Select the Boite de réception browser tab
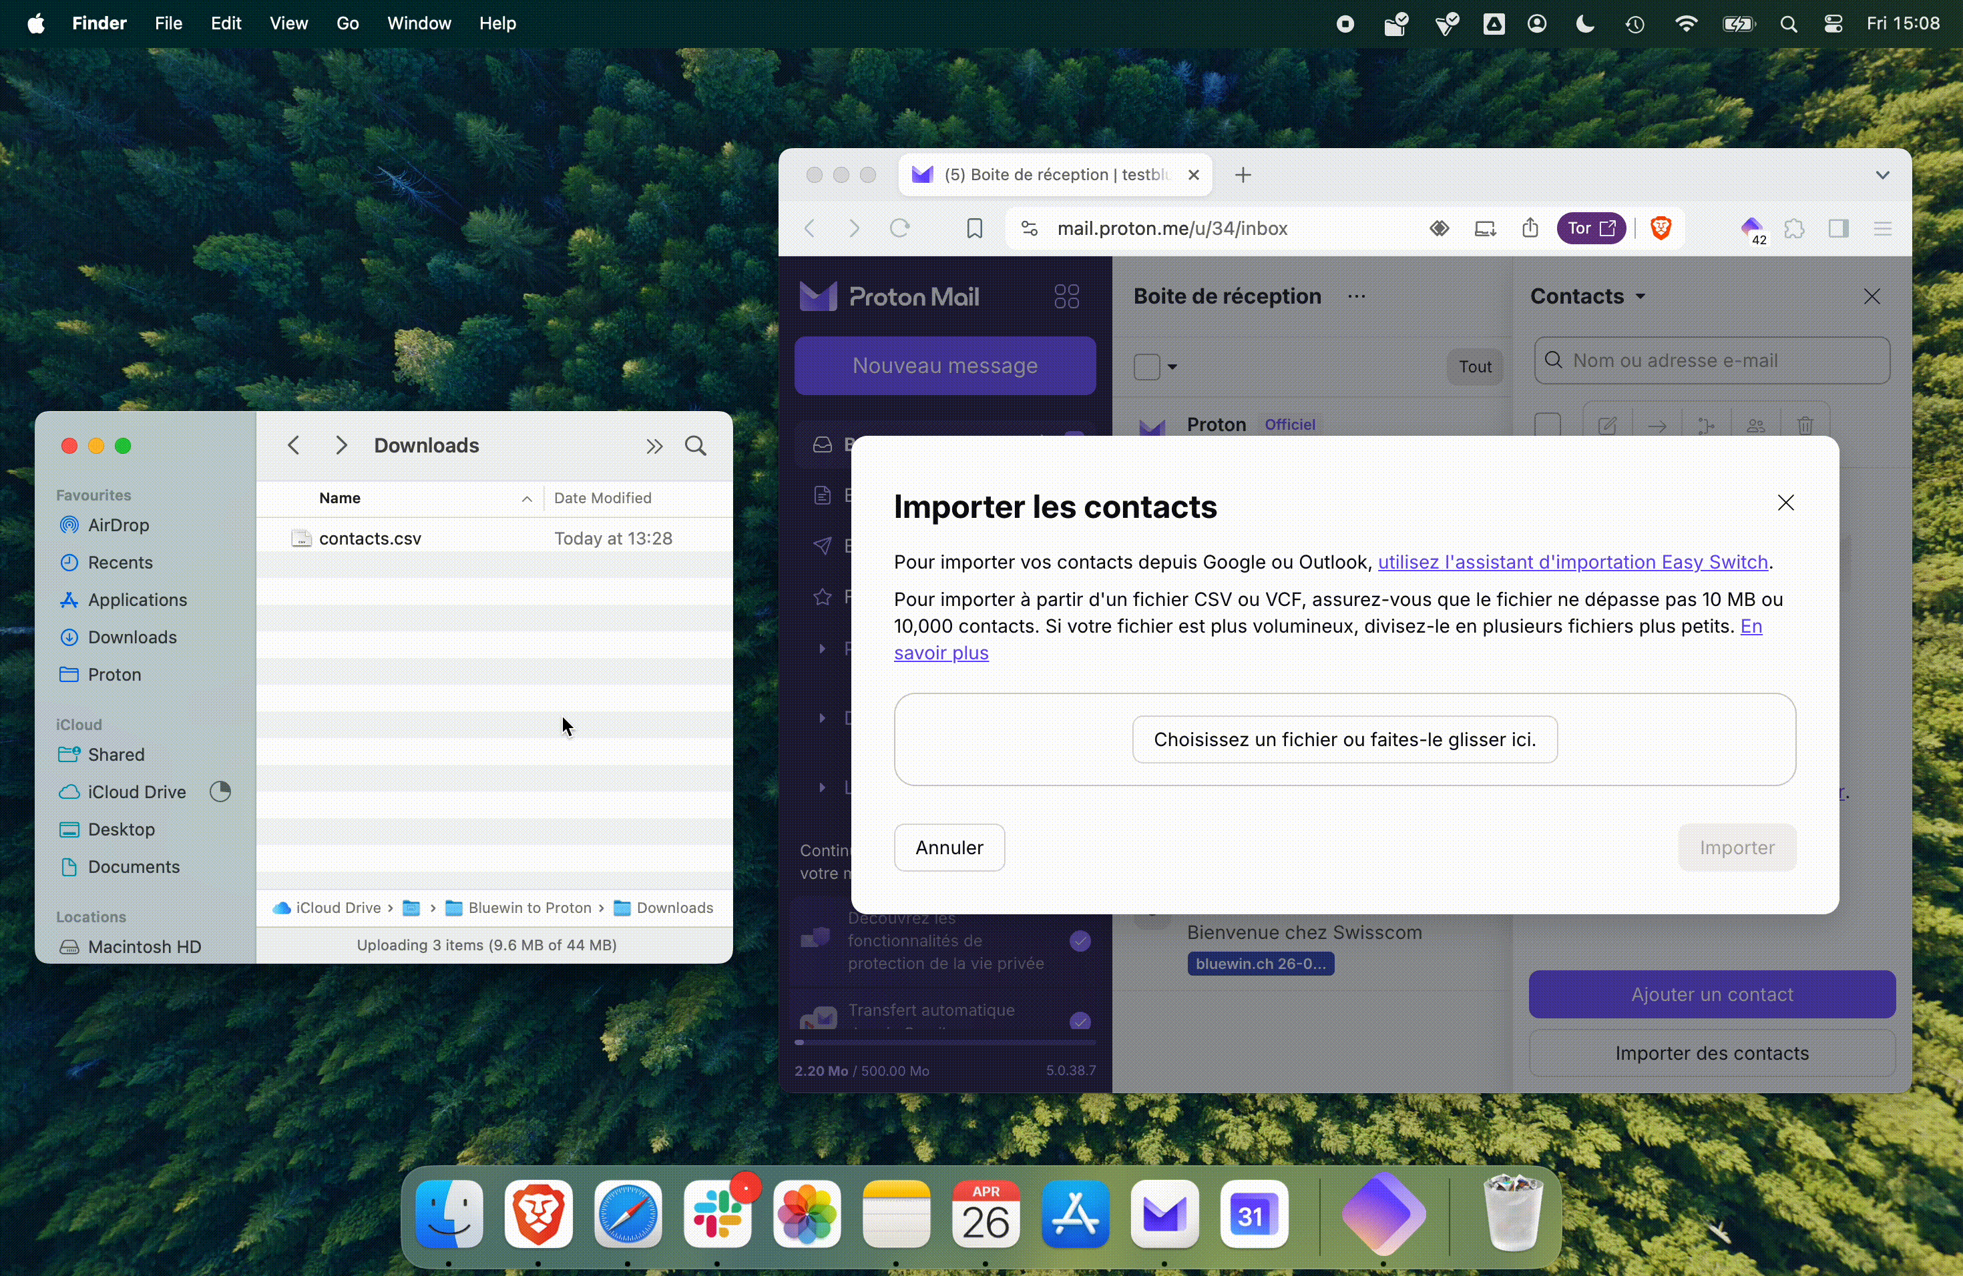Viewport: 1963px width, 1276px height. (x=1055, y=175)
